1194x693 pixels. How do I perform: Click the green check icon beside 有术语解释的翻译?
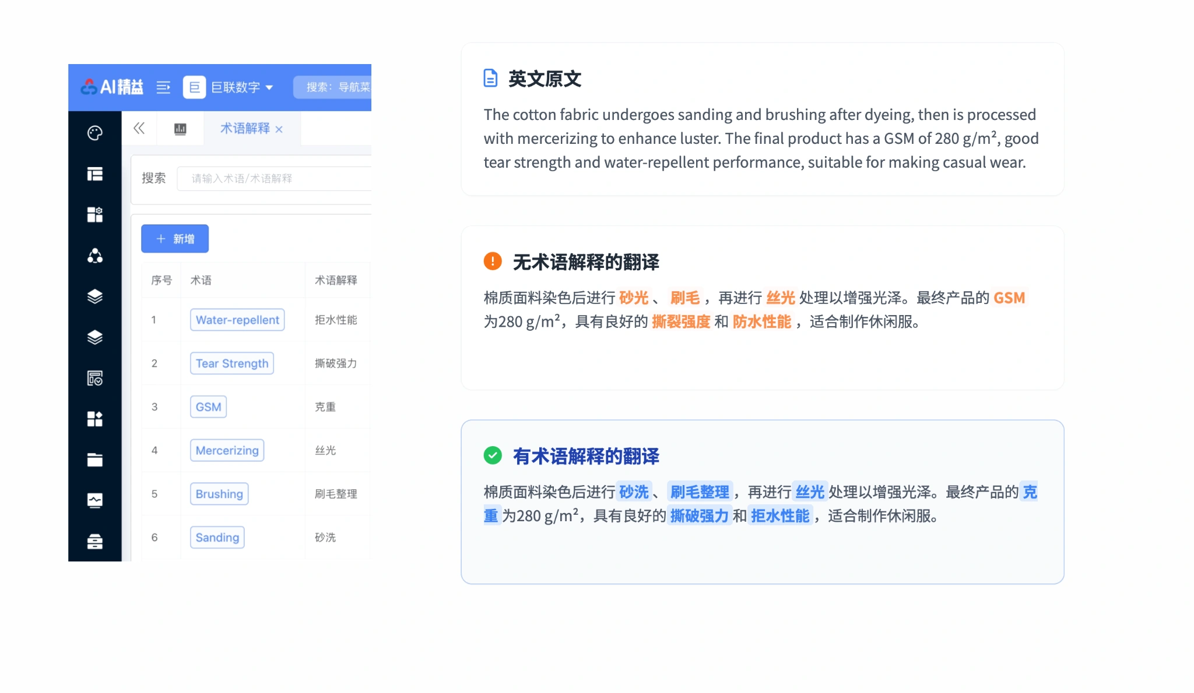(493, 455)
